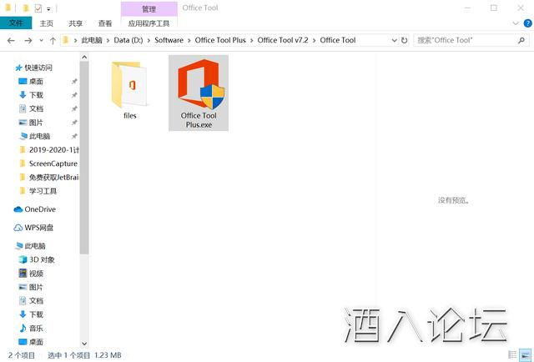Open the ScreenCapture folder in sidebar

(53, 163)
